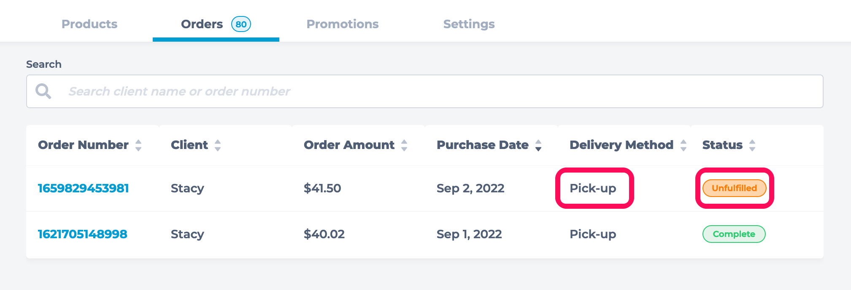Click the Unfulfilled status badge
This screenshot has width=851, height=290.
(x=734, y=188)
